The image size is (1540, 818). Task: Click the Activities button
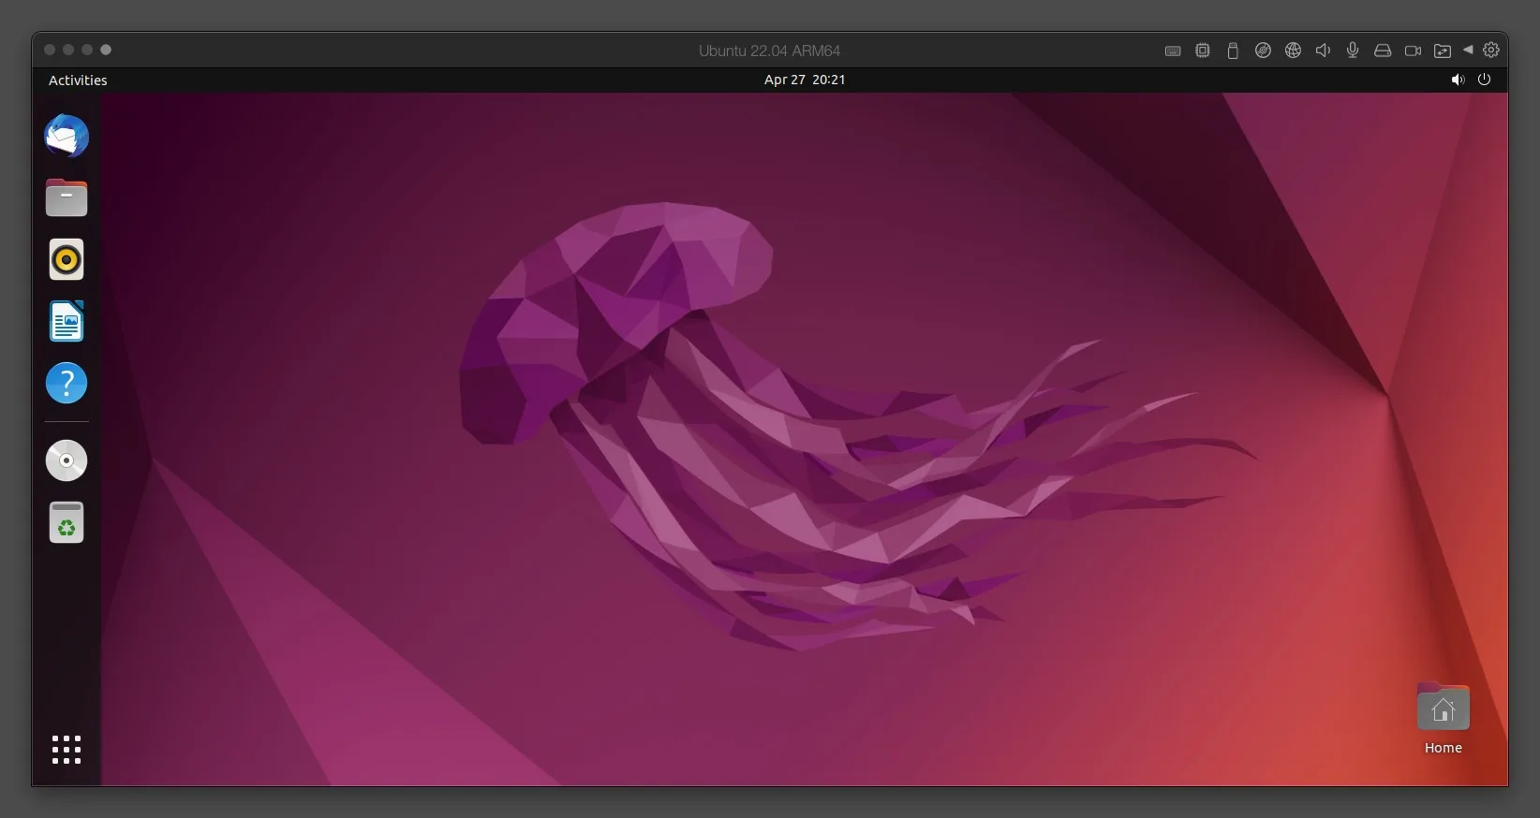click(78, 80)
